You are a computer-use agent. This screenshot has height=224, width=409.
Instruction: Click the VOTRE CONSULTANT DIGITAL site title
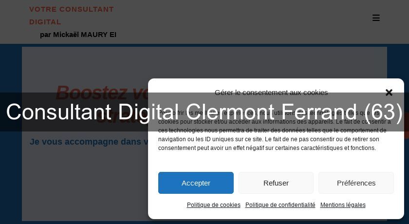point(72,15)
